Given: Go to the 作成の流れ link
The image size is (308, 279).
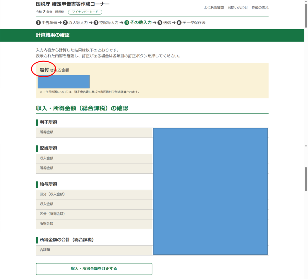Looking at the screenshot, I should point(260,8).
